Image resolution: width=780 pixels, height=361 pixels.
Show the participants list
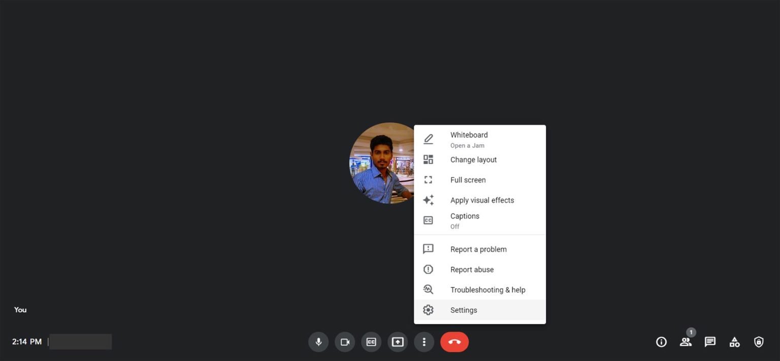pyautogui.click(x=686, y=342)
